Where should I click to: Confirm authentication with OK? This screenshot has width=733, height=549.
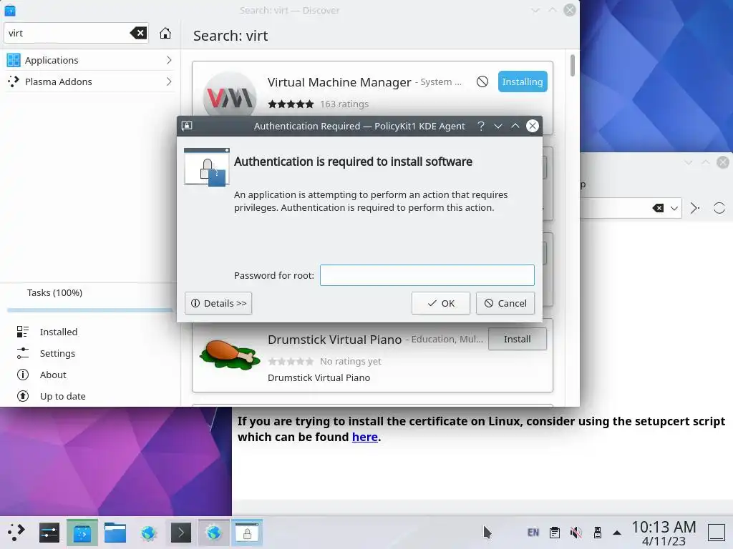(440, 303)
